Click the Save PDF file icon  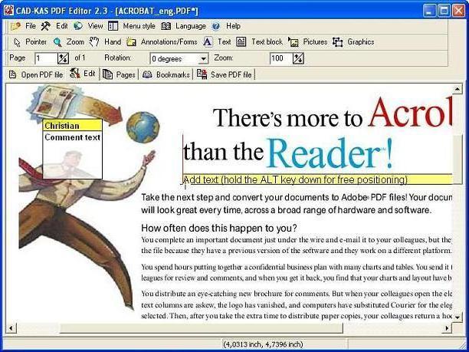pos(202,74)
